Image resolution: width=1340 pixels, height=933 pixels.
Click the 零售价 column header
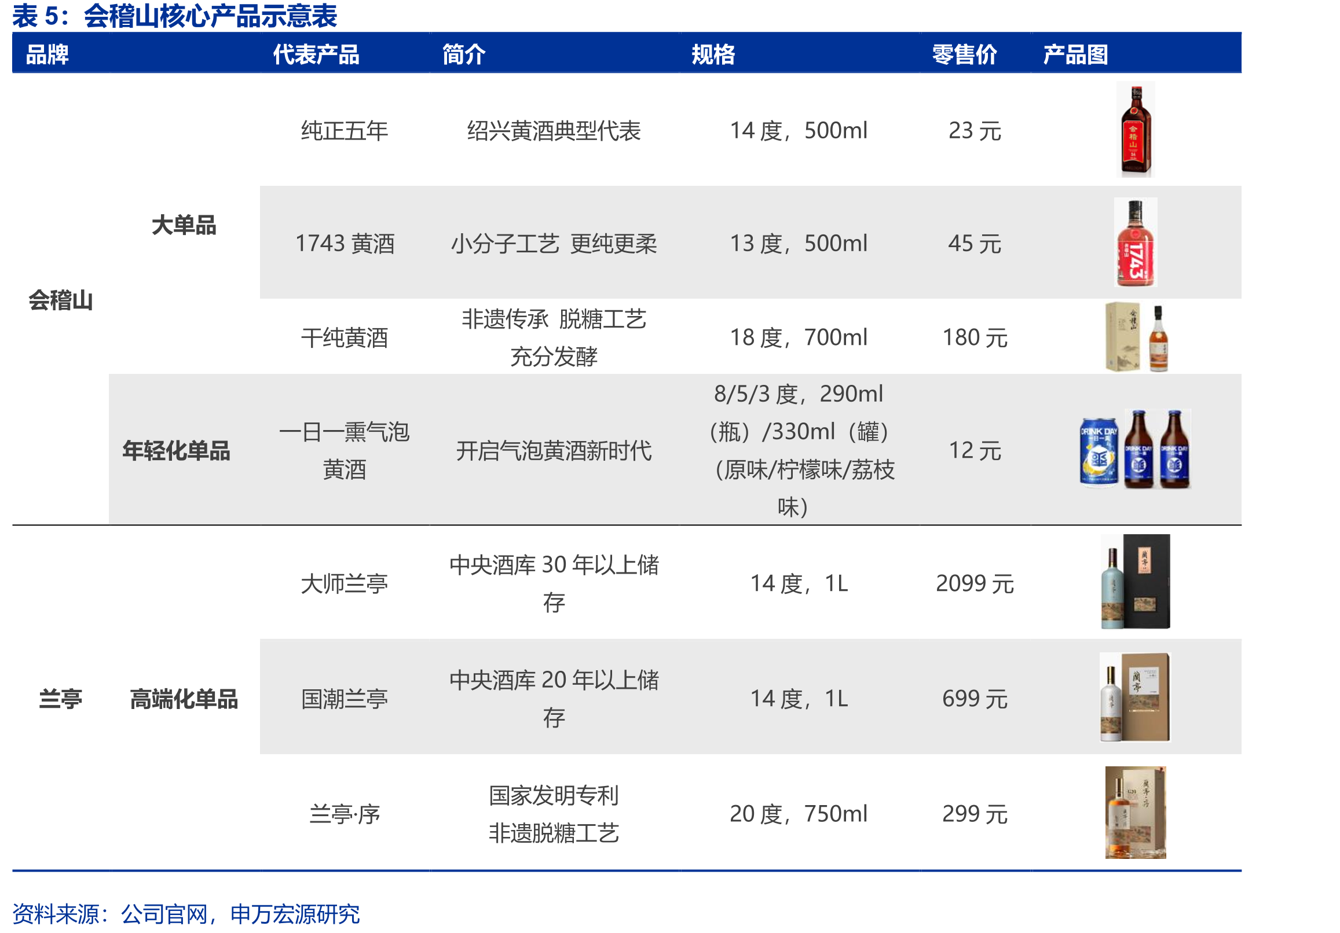(x=964, y=54)
